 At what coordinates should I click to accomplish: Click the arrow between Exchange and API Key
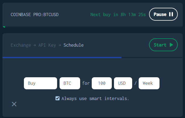35,45
